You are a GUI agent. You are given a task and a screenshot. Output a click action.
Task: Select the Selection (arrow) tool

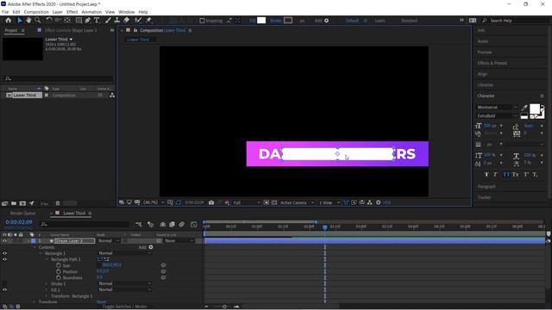[x=20, y=21]
